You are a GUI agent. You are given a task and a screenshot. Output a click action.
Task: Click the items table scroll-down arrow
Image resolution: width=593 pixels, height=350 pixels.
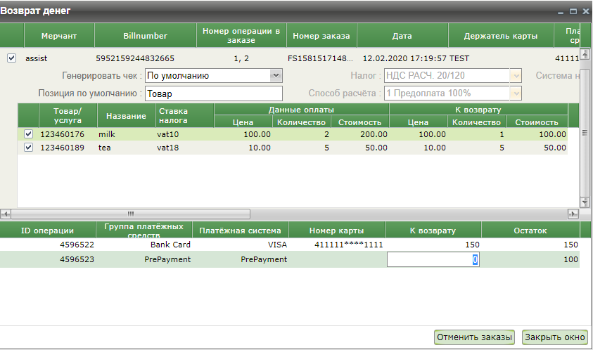[x=584, y=201]
